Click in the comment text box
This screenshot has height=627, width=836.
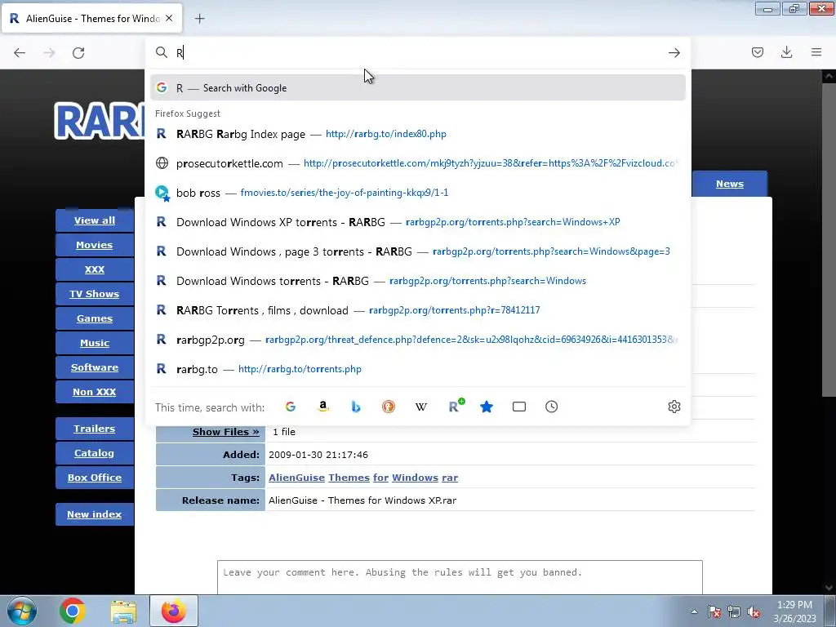click(x=460, y=577)
